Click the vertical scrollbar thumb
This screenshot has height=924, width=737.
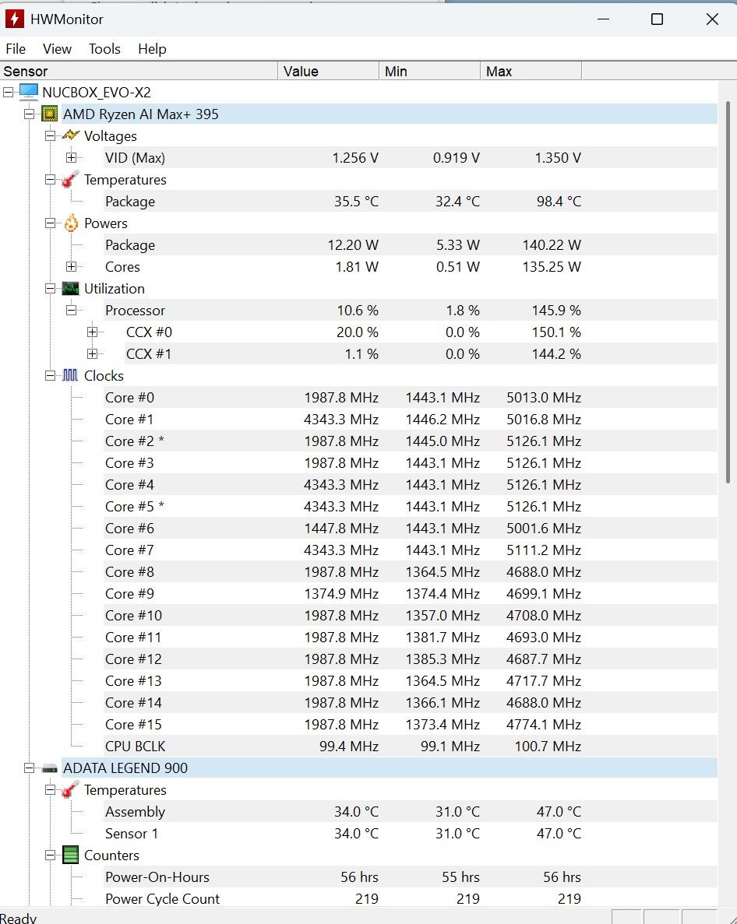pyautogui.click(x=728, y=292)
